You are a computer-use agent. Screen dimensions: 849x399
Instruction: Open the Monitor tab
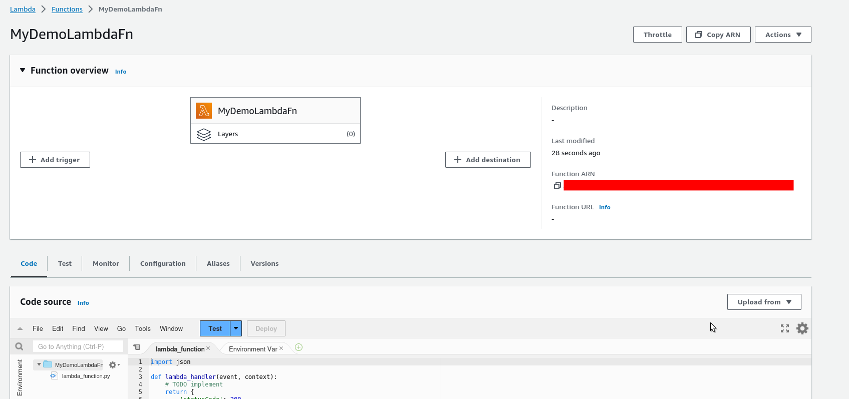[106, 264]
